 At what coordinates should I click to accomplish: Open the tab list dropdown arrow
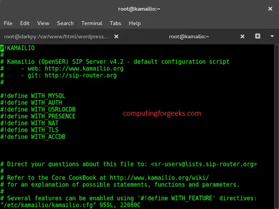(272, 36)
